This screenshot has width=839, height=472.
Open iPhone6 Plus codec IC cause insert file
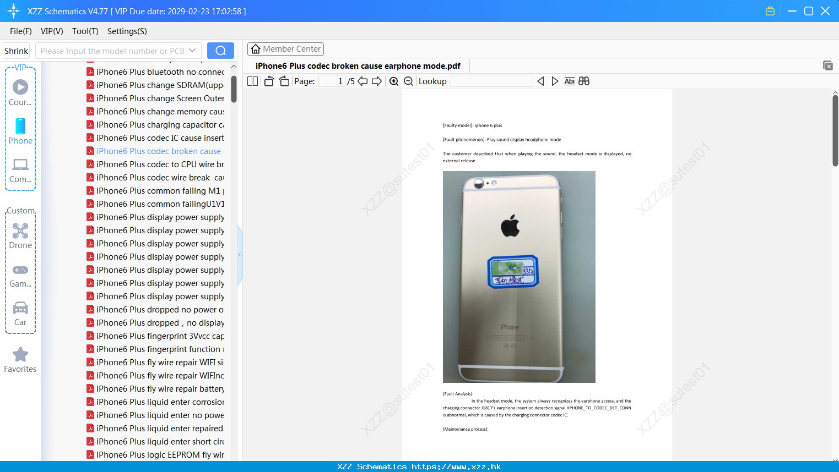pos(155,138)
